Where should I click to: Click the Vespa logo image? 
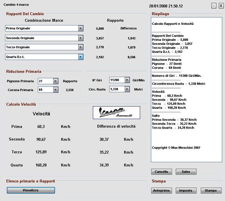[x=116, y=113]
